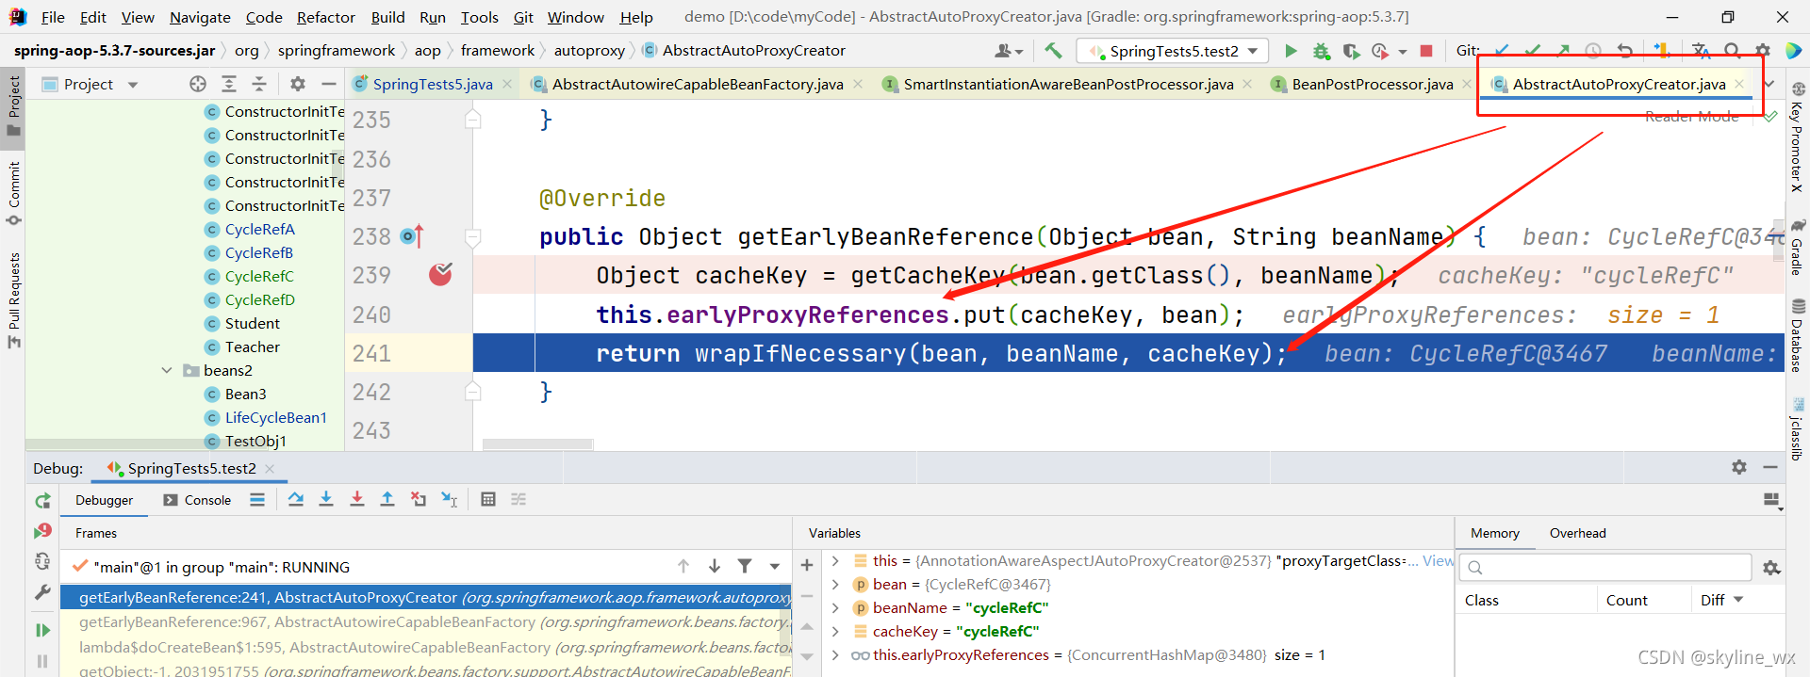Click Expand All icon in Project panel
This screenshot has width=1810, height=677.
click(x=228, y=84)
